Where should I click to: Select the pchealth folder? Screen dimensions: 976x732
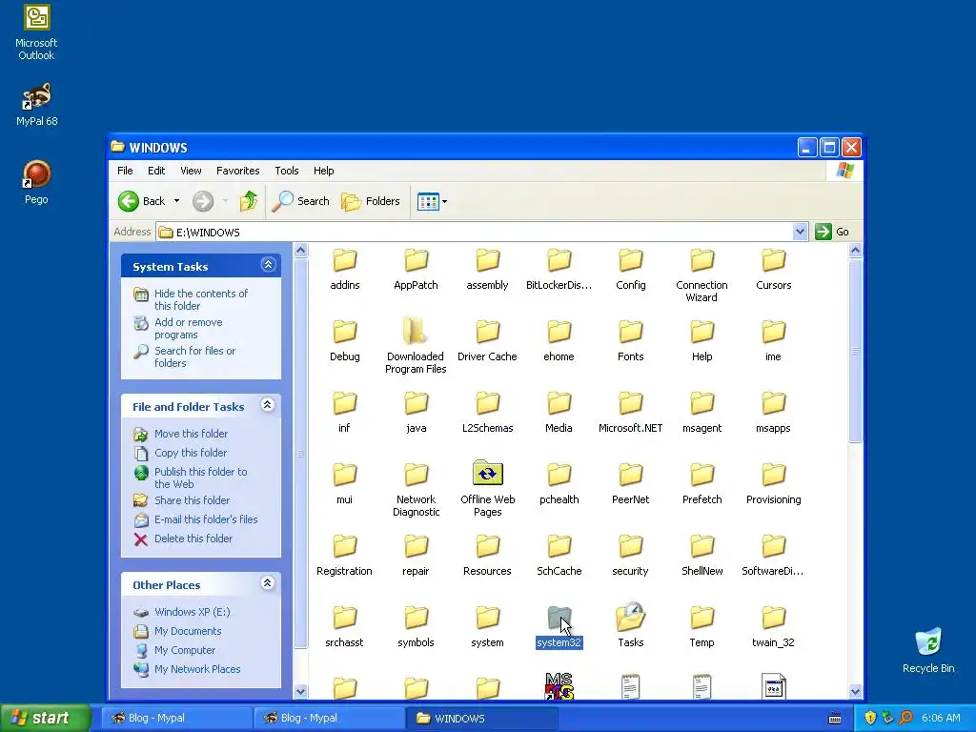[559, 484]
